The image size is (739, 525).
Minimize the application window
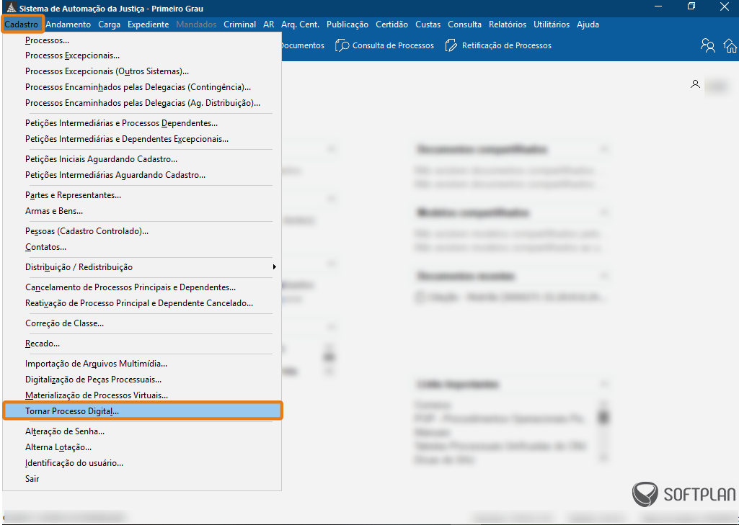(x=658, y=6)
